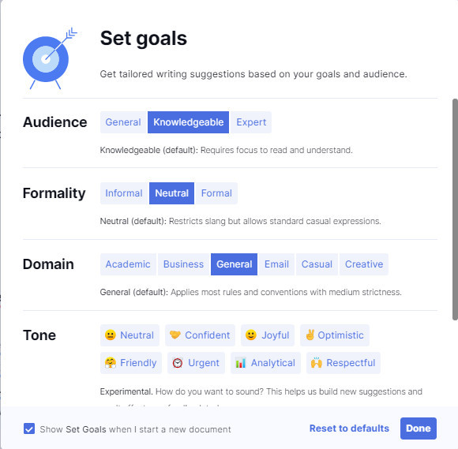Pick the Joyful smiley tone

(x=268, y=335)
